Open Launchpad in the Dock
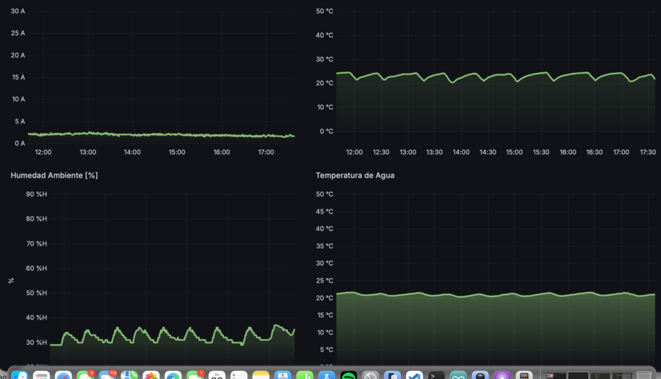The image size is (661, 379). pos(41,374)
